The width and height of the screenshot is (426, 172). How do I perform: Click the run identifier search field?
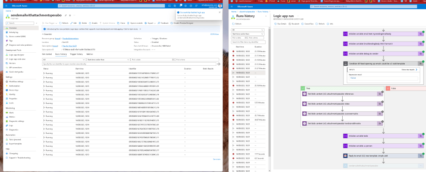click(x=129, y=64)
